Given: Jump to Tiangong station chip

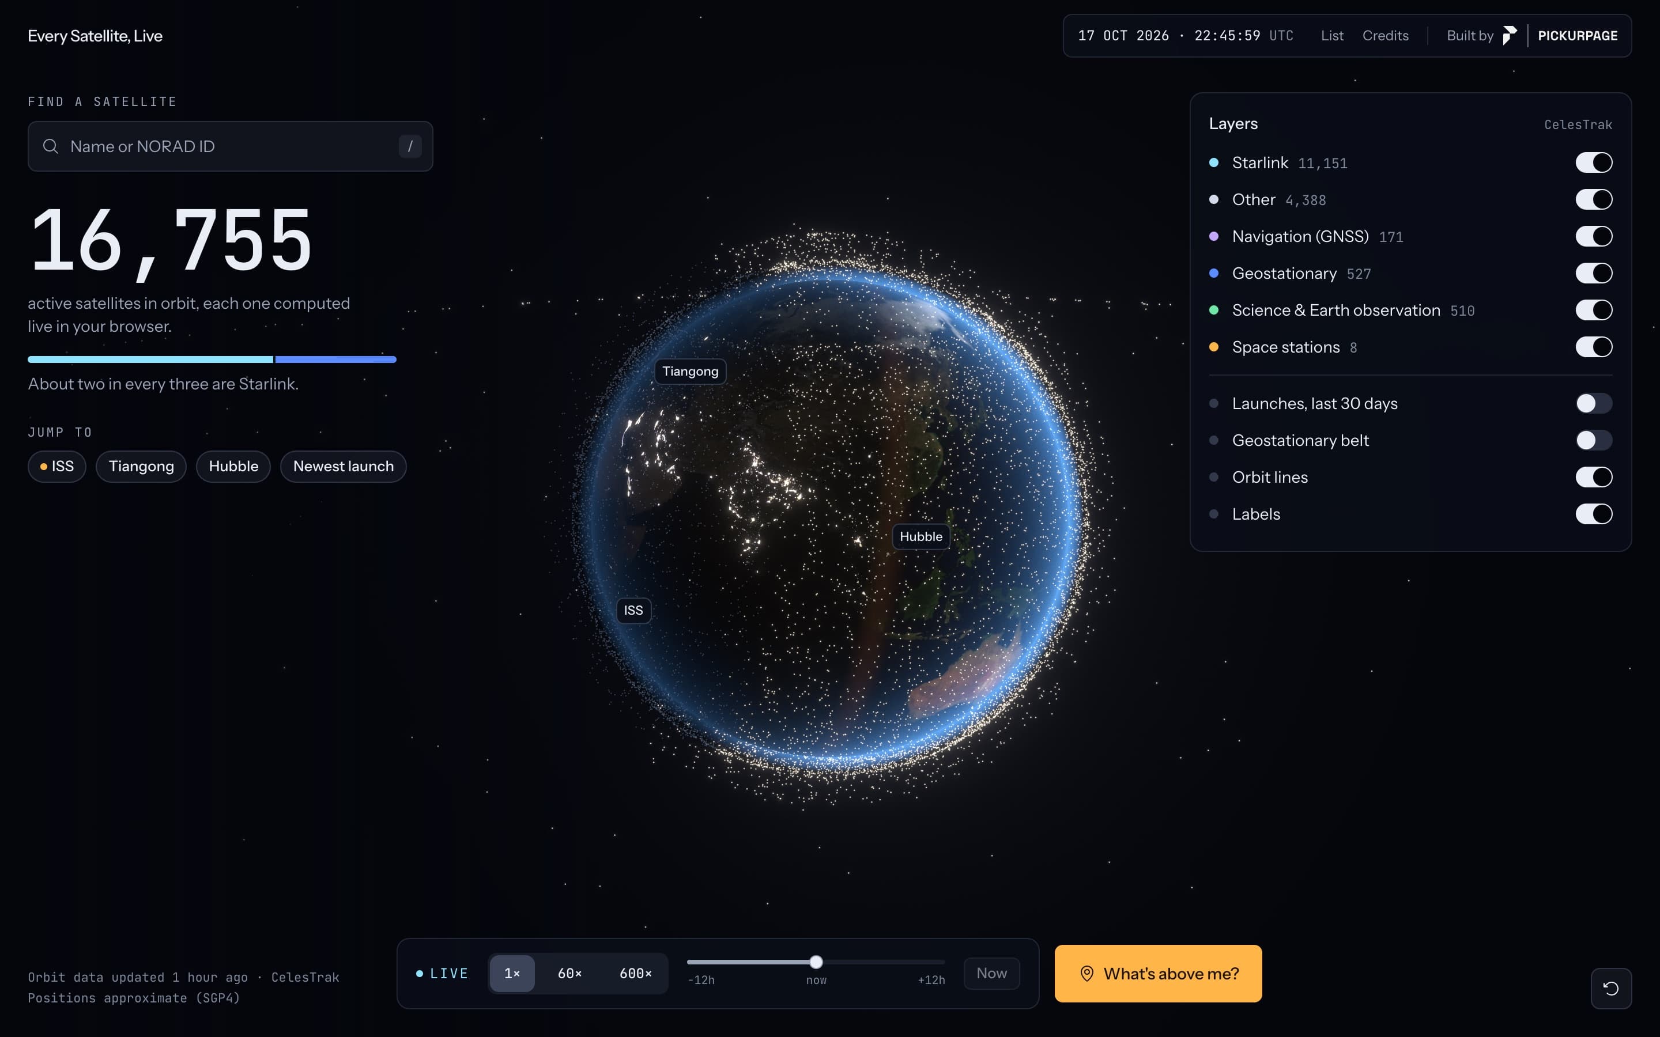Looking at the screenshot, I should (x=141, y=467).
